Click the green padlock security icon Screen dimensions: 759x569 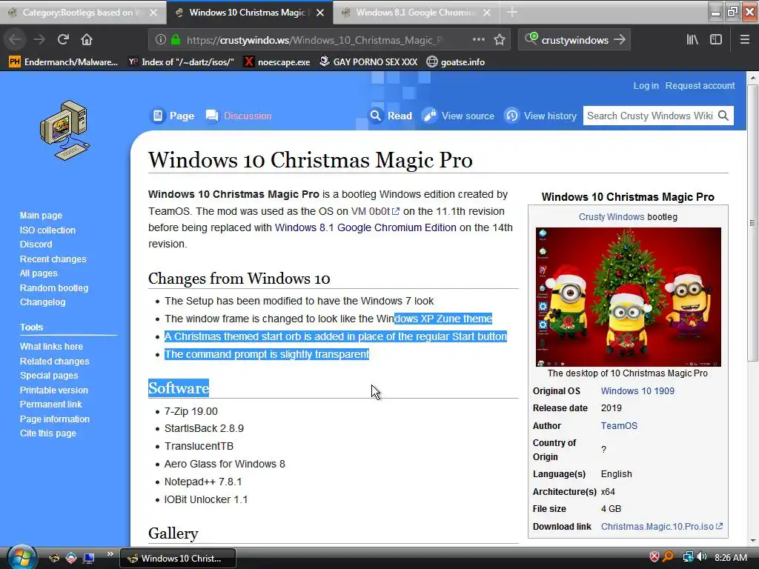tap(175, 39)
